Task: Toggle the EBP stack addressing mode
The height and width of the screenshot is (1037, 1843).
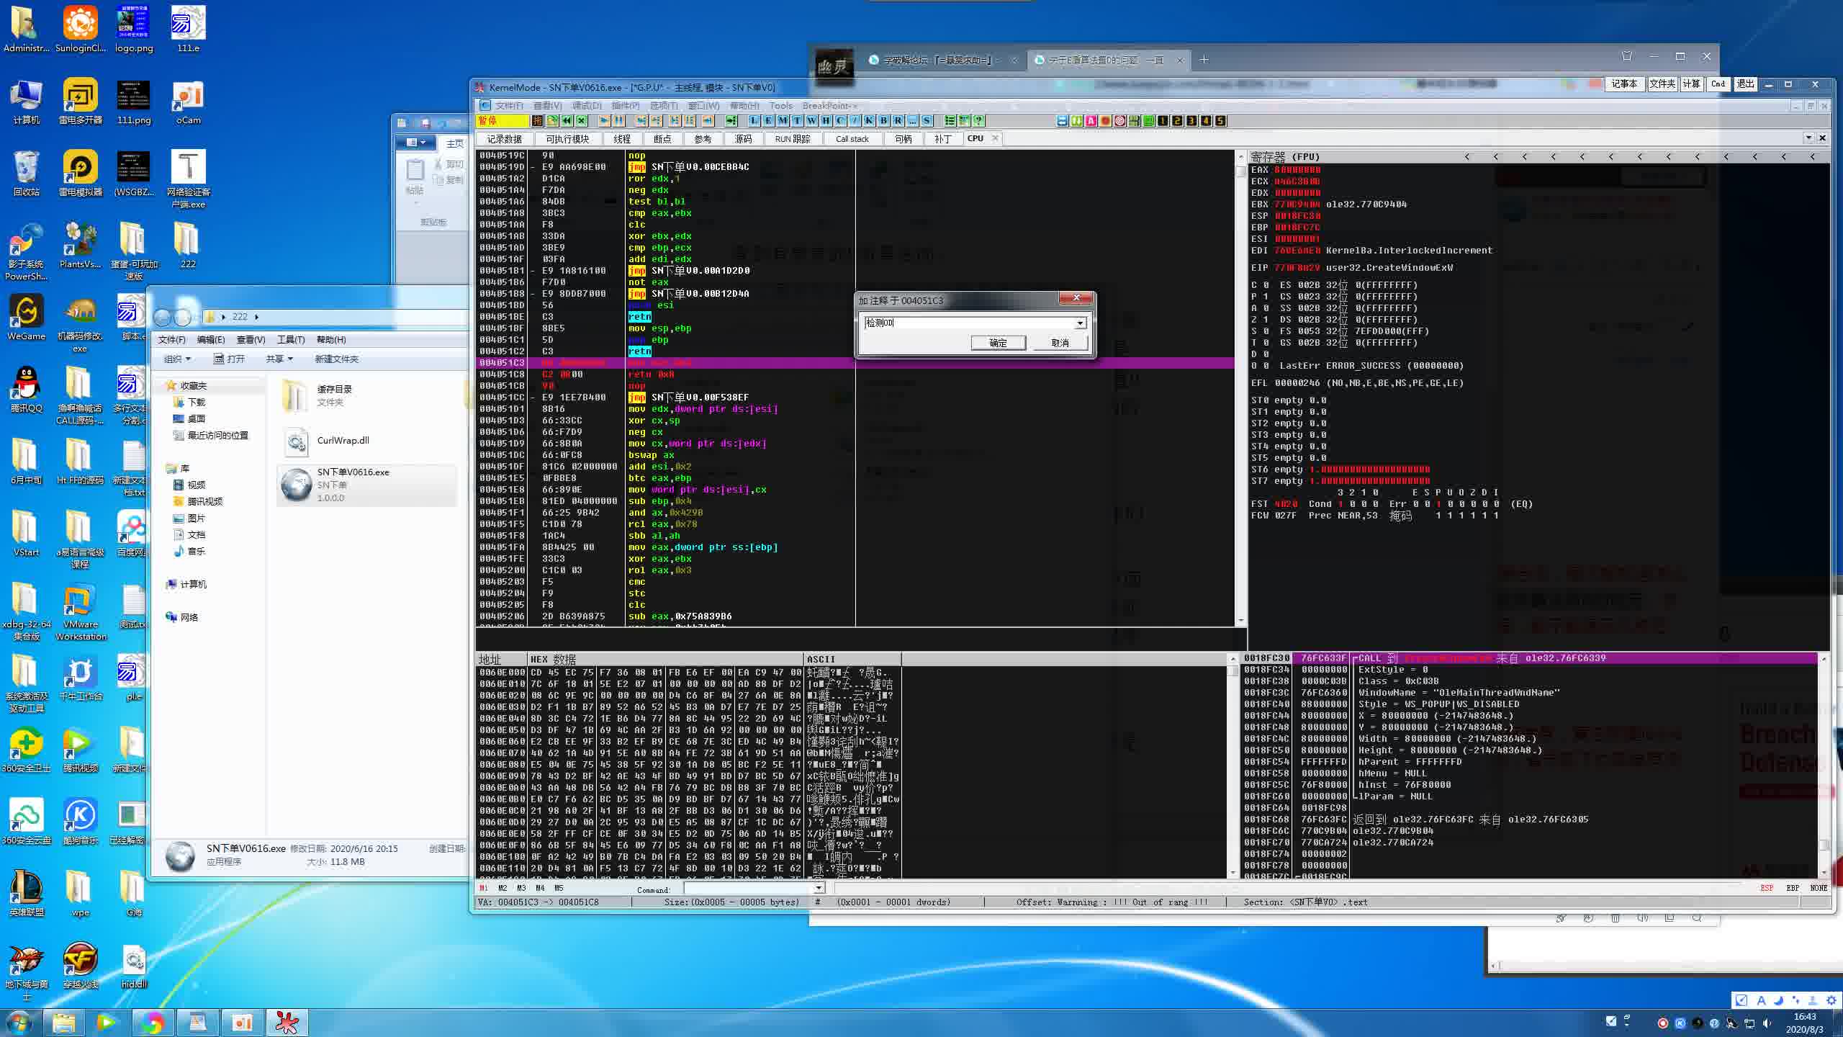Action: point(1793,888)
